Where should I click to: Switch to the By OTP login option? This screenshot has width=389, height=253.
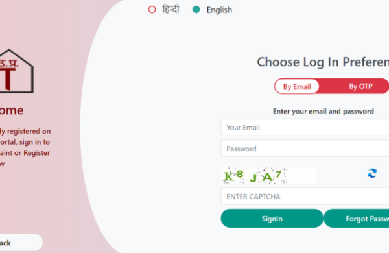coord(360,86)
